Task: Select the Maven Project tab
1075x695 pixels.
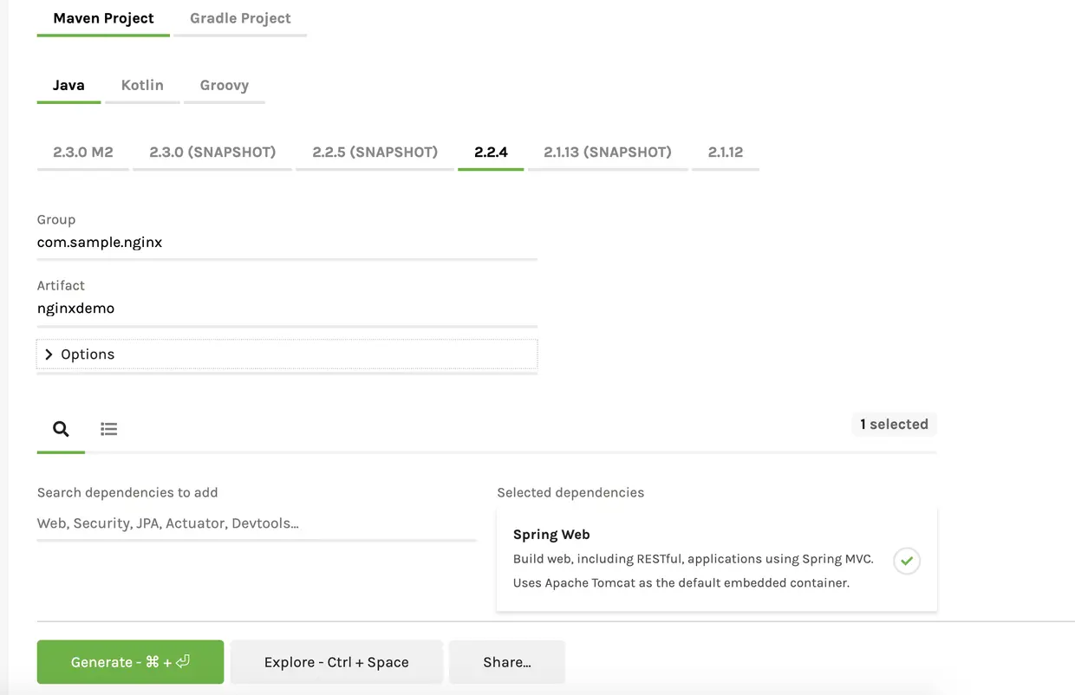Action: [104, 18]
